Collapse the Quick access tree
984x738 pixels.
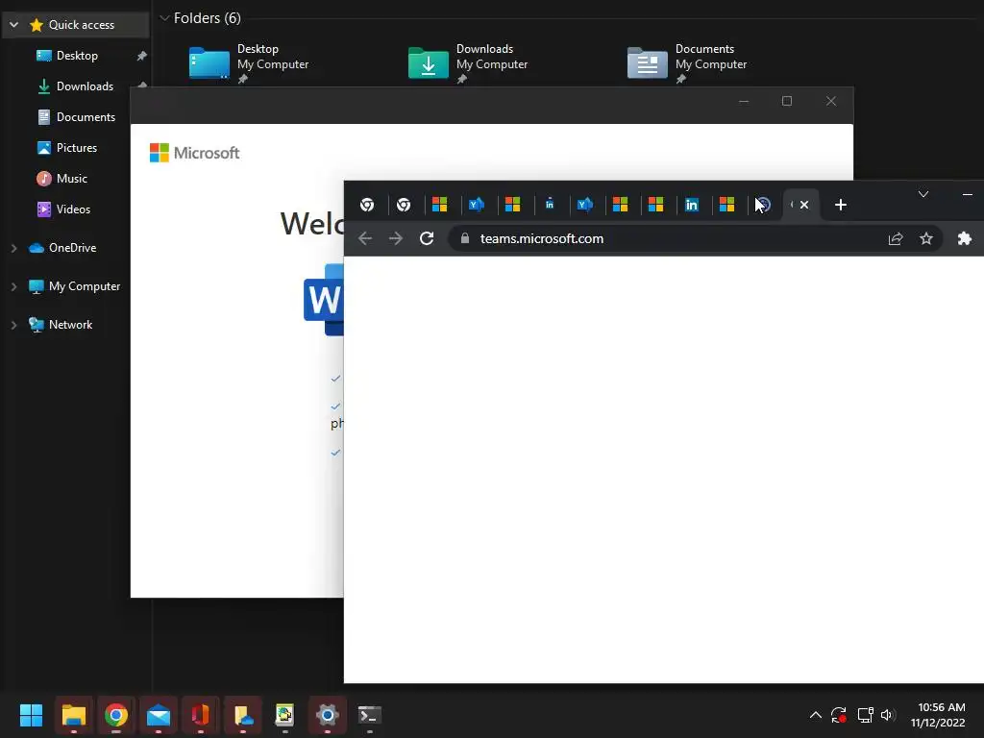coord(13,25)
